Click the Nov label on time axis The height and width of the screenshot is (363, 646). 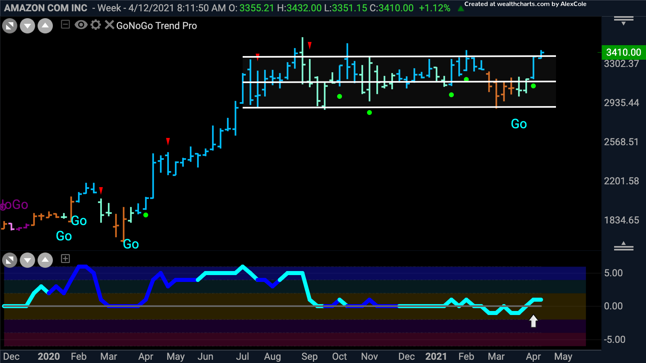point(369,357)
